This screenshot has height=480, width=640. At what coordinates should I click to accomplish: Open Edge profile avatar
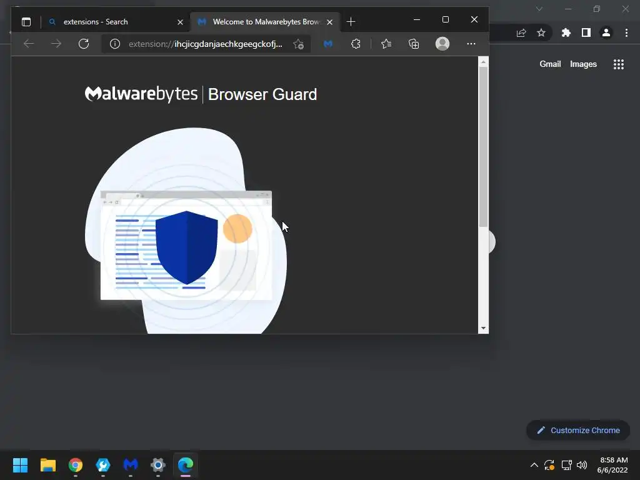[x=442, y=44]
